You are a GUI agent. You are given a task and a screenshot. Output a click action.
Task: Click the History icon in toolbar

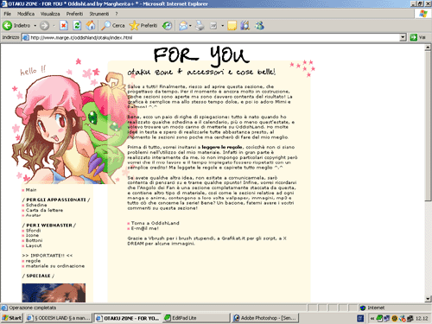coord(167,26)
